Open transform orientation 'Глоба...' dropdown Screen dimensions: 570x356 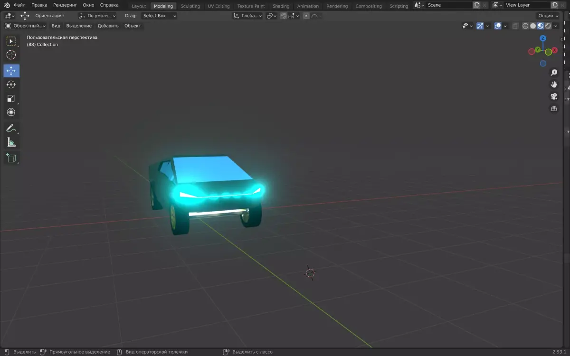[x=247, y=16]
